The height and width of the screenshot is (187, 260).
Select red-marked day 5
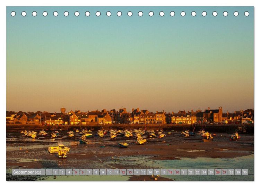76,172
